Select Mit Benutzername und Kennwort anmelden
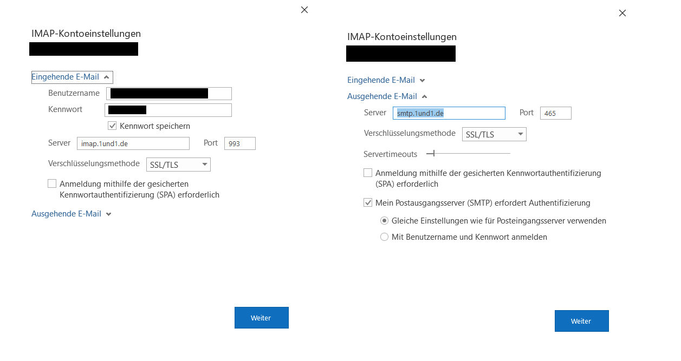The image size is (681, 361). point(385,237)
